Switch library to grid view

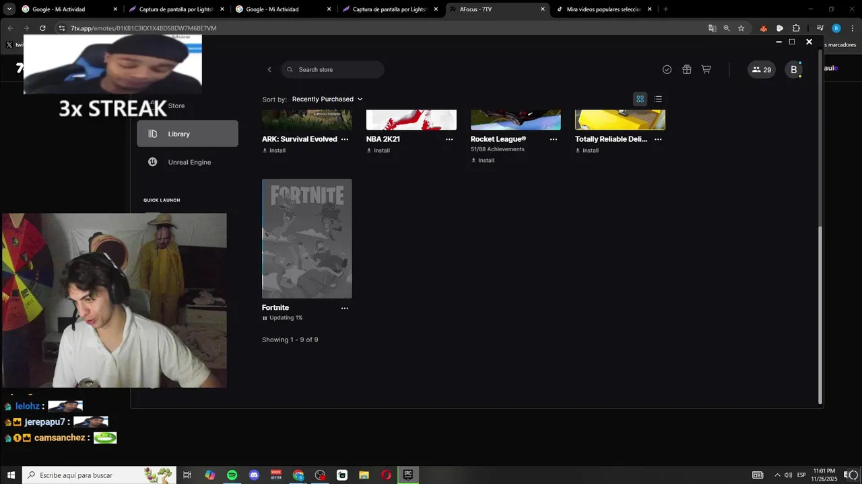pyautogui.click(x=640, y=99)
